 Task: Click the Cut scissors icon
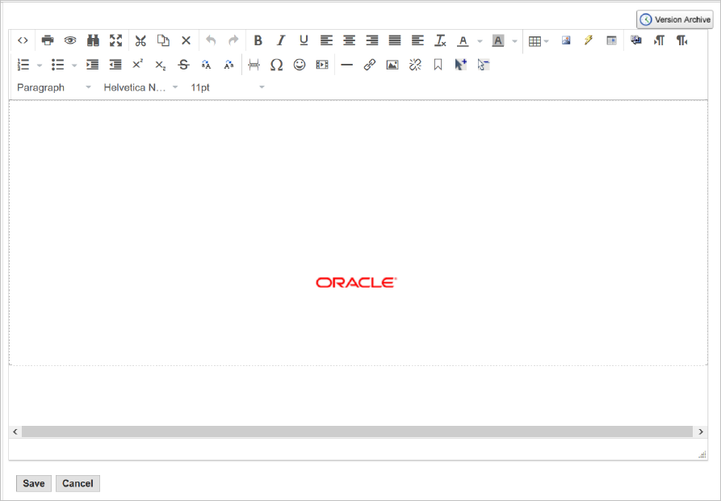(140, 40)
